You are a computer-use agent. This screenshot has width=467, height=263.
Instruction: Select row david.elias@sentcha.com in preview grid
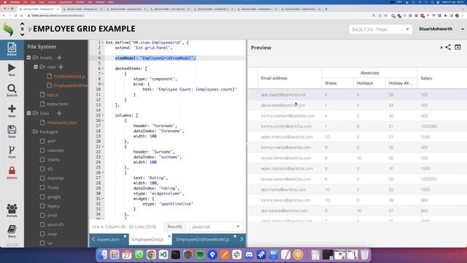point(358,105)
